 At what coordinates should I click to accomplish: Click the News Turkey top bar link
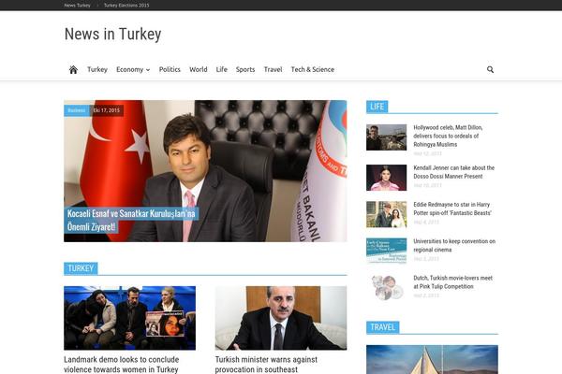(77, 6)
